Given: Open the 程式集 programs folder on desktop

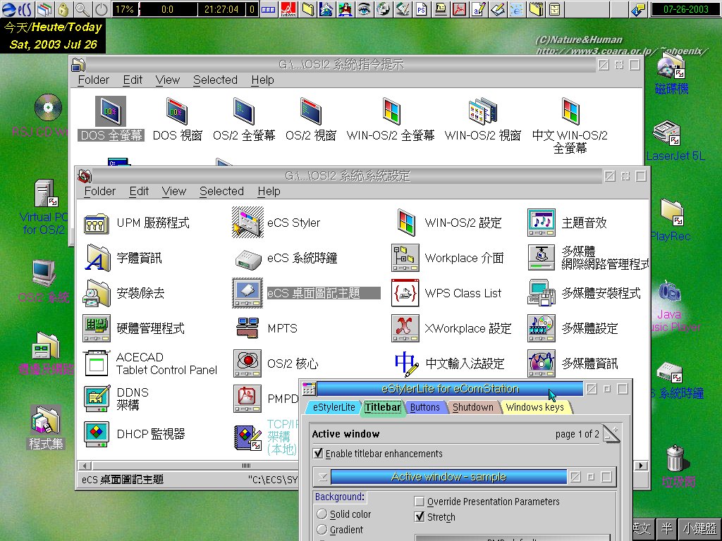Looking at the screenshot, I should click(x=45, y=421).
